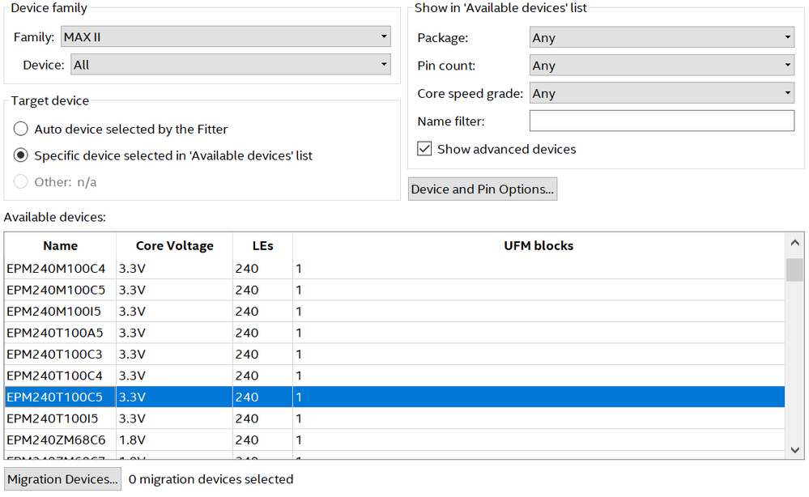The image size is (809, 497).
Task: Open the Family dropdown showing MAX II
Action: [225, 36]
